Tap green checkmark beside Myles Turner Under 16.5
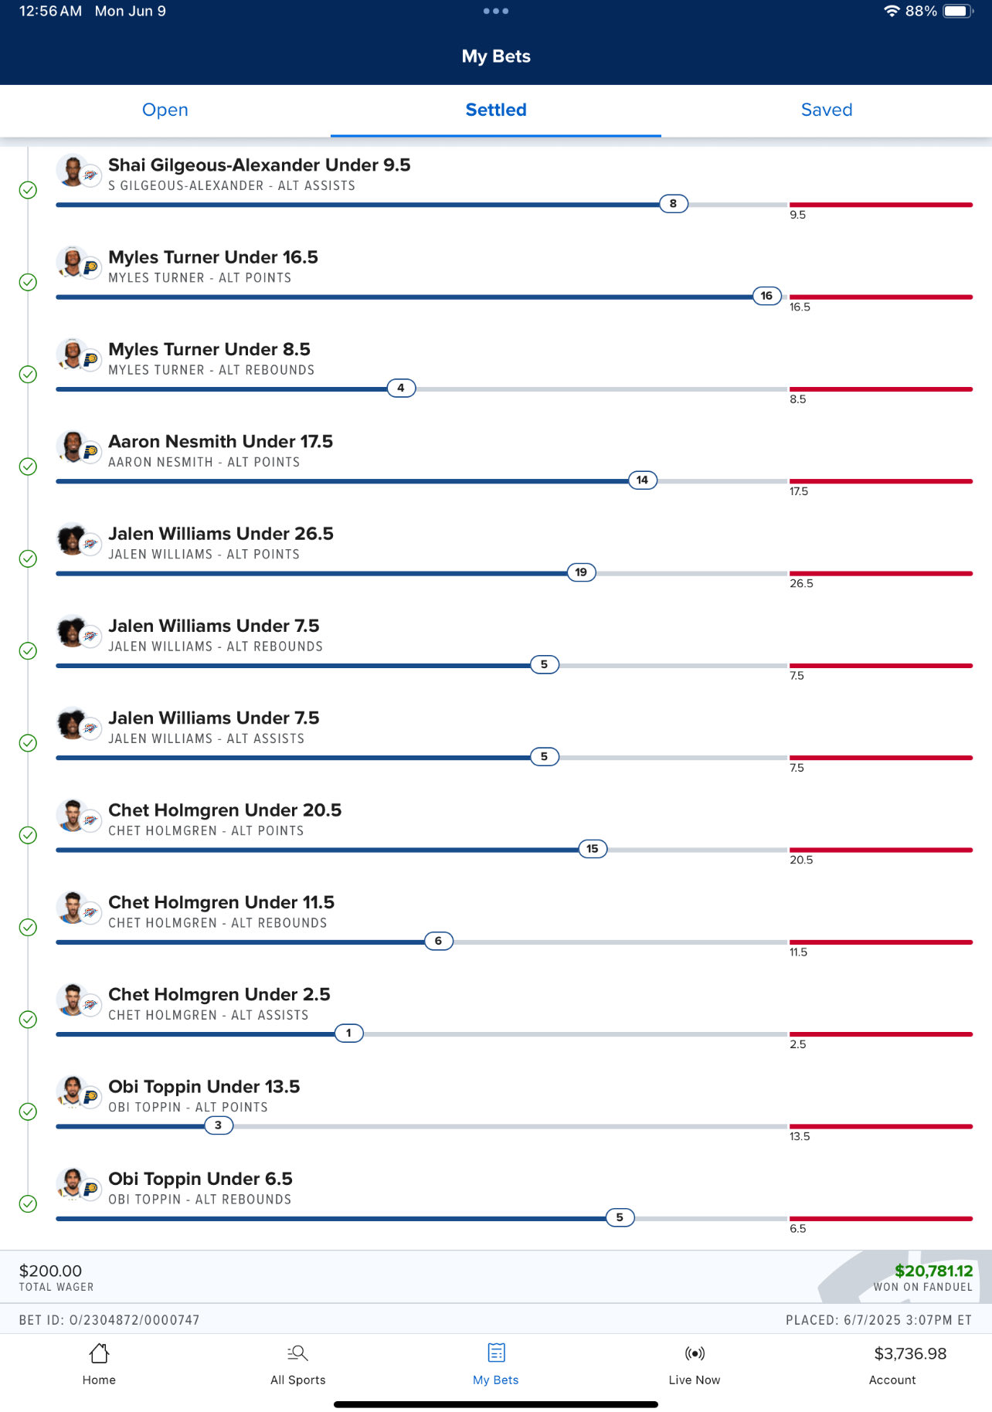992x1412 pixels. pyautogui.click(x=28, y=282)
